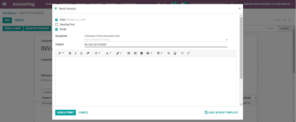This screenshot has width=296, height=122.
Task: Remove font style with eraser icon
Action: pos(88,53)
